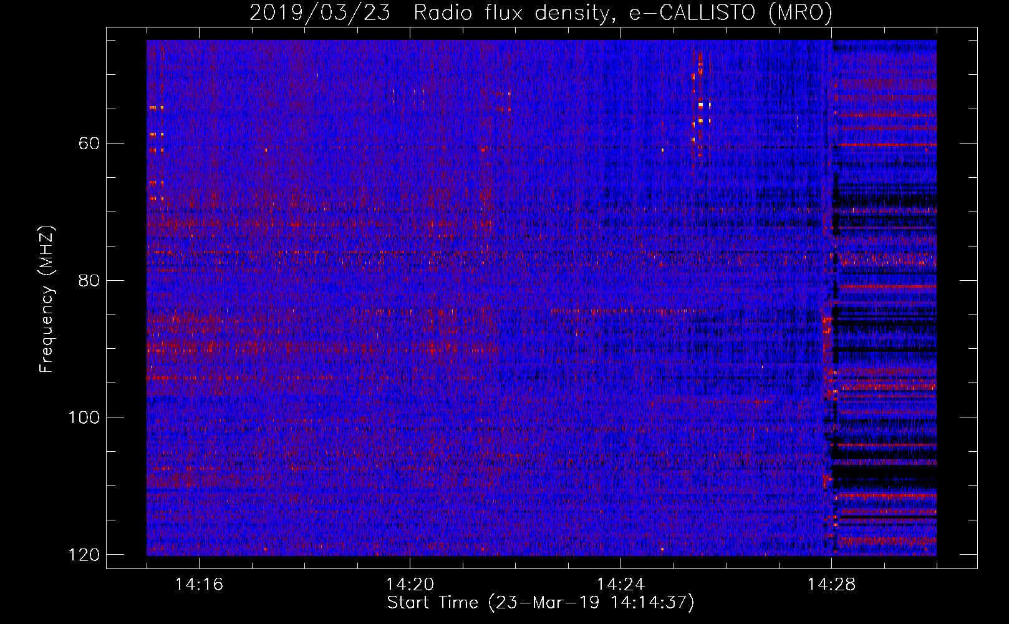Image resolution: width=1009 pixels, height=624 pixels.
Task: Click the 'Frequency (MHZ)' axis label
Action: pos(47,299)
